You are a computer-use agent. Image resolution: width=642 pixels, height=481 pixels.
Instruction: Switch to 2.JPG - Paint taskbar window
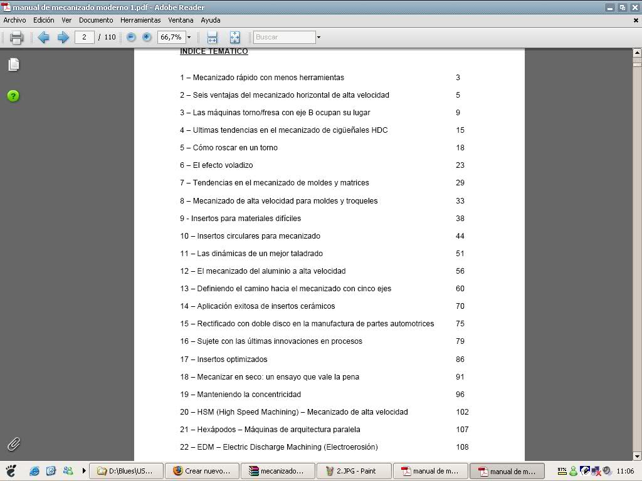354,471
